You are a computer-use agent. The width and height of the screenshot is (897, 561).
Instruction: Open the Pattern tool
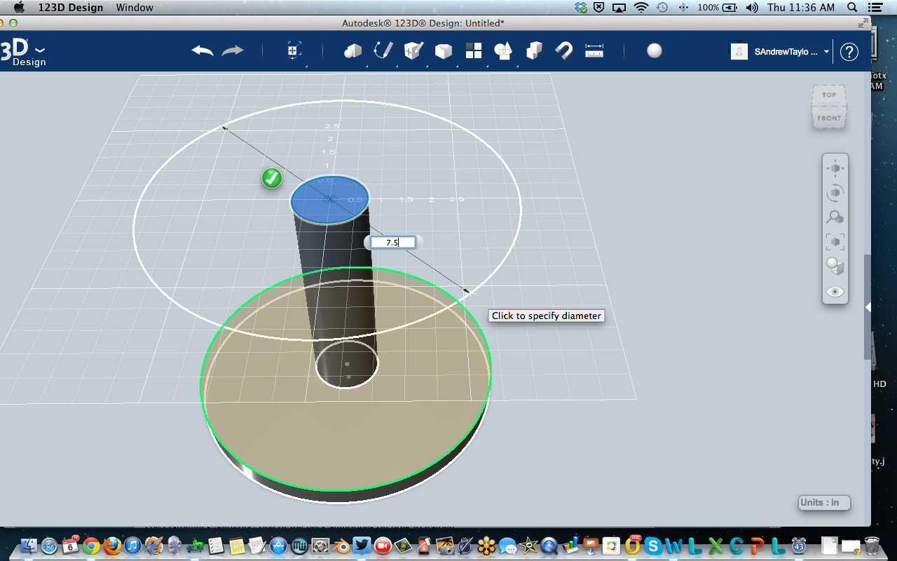[x=474, y=50]
